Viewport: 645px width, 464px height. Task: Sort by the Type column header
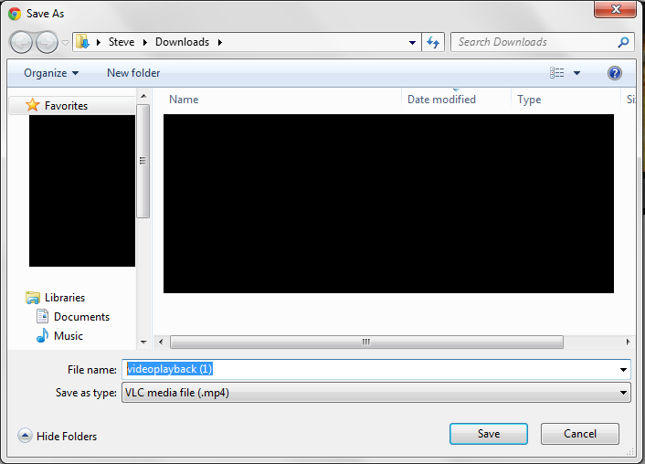coord(529,100)
